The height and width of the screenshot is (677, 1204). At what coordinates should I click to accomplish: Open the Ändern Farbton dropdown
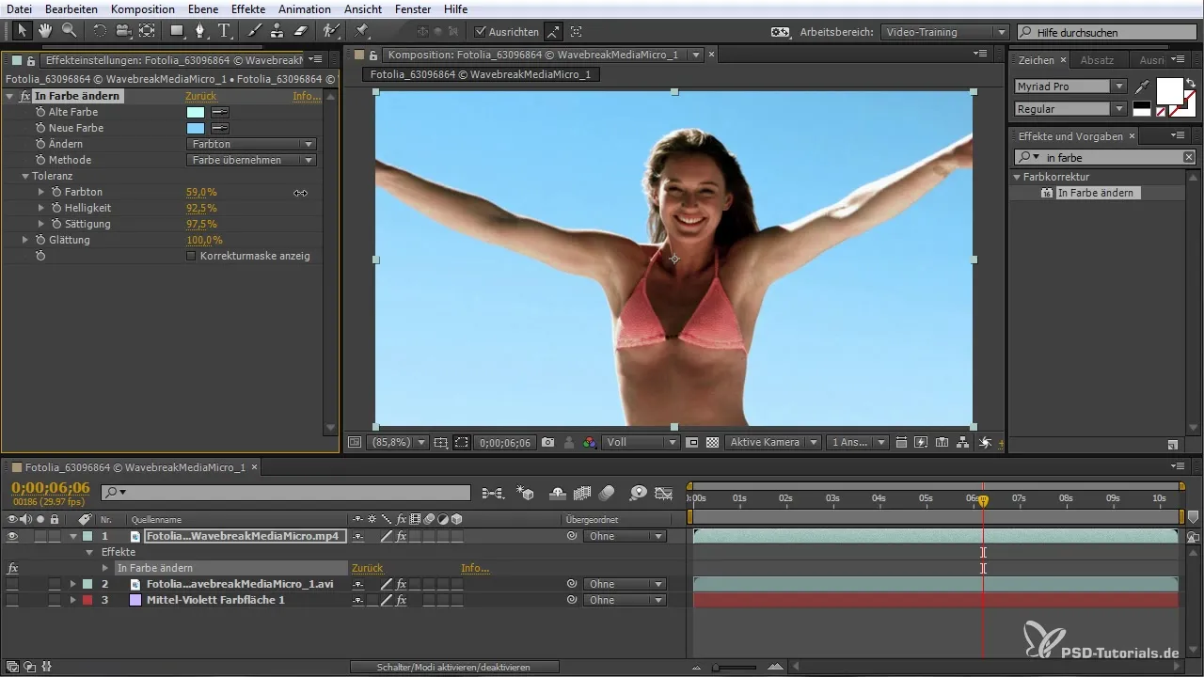tap(251, 144)
